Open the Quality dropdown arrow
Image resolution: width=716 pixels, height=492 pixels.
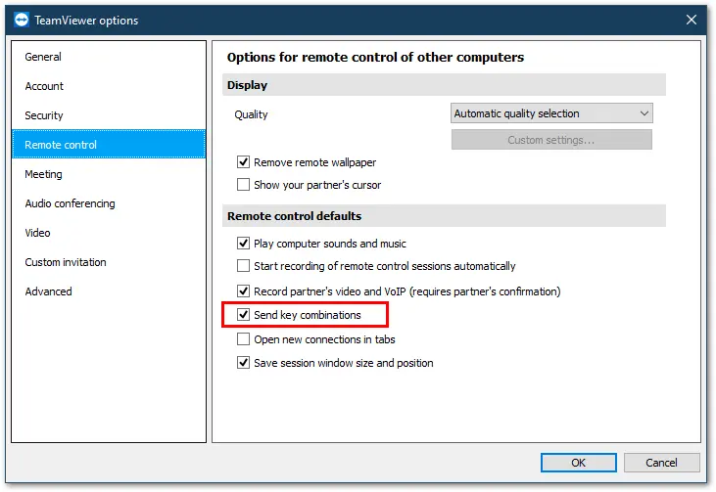pos(644,113)
